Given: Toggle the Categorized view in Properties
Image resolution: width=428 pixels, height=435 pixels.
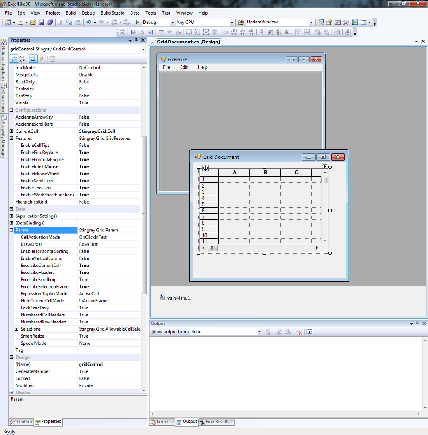Looking at the screenshot, I should 13,58.
